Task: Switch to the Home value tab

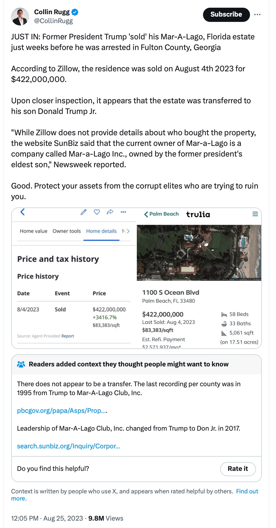Action: pyautogui.click(x=33, y=231)
